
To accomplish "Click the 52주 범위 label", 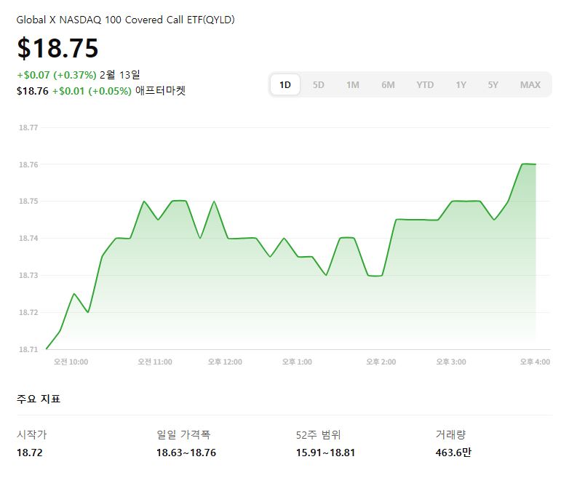I will [318, 435].
